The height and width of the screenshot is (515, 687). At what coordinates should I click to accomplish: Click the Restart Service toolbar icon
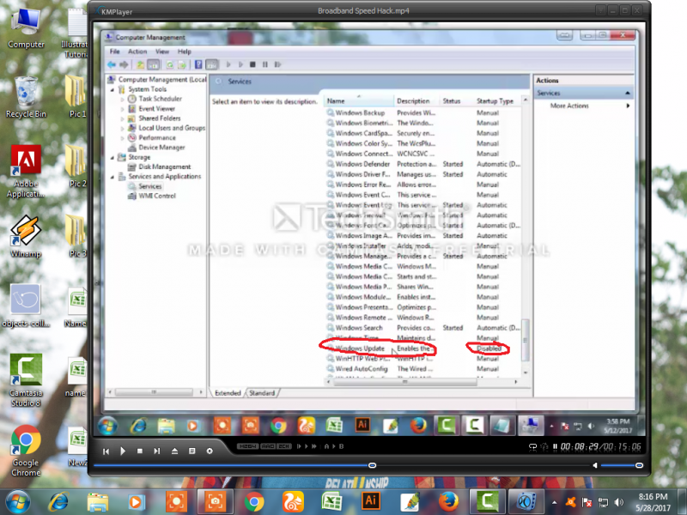click(277, 64)
